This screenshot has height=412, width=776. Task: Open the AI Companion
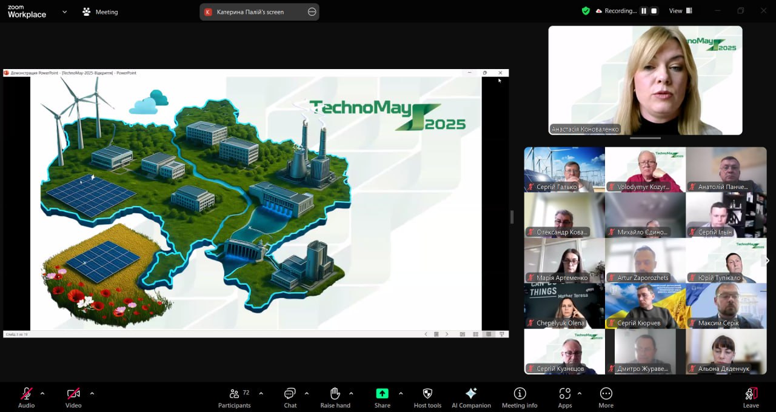point(471,397)
